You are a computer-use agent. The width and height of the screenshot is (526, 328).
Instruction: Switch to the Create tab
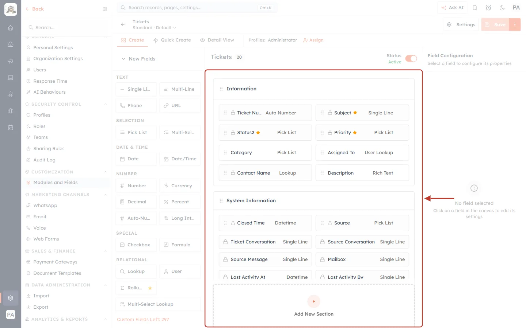pos(133,40)
